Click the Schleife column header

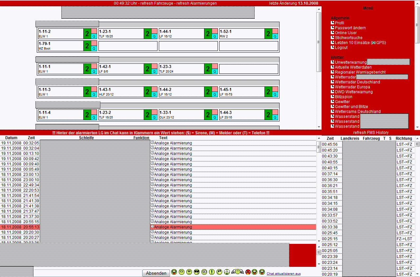coord(86,138)
